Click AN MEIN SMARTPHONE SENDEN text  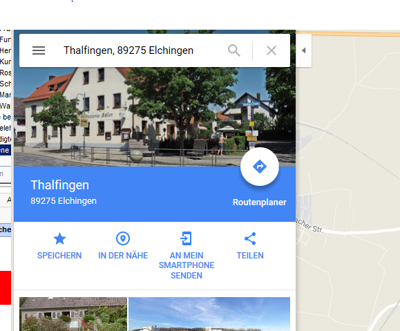click(187, 265)
